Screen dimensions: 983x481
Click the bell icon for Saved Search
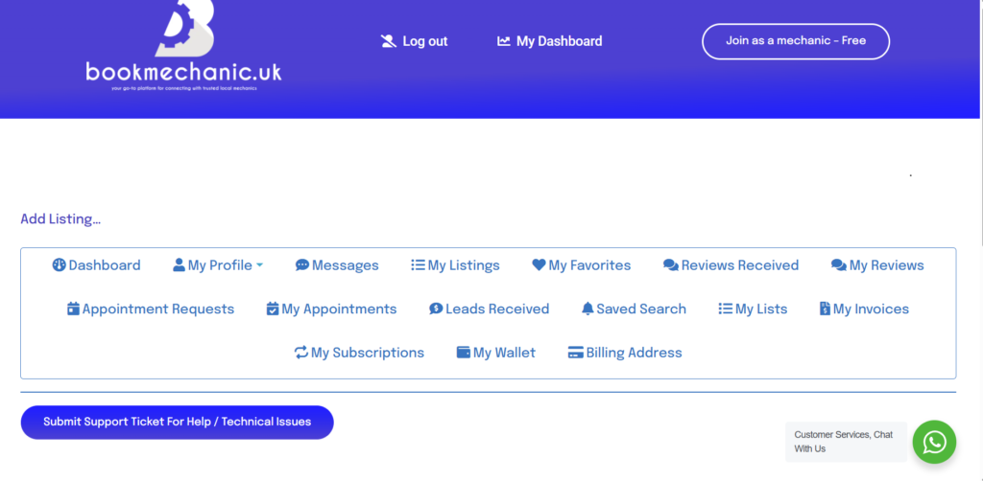tap(587, 309)
